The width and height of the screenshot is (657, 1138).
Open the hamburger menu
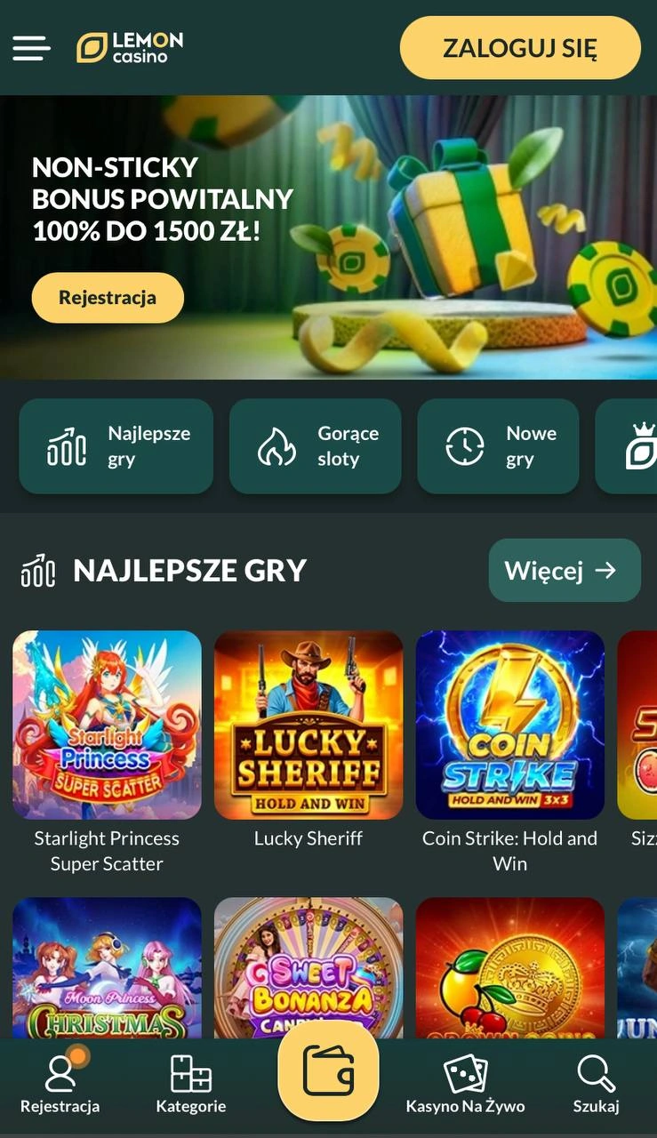coord(31,48)
